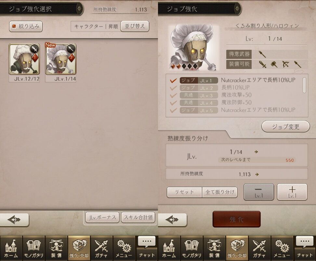
Task: Click the red 強化 button
Action: coord(237,219)
